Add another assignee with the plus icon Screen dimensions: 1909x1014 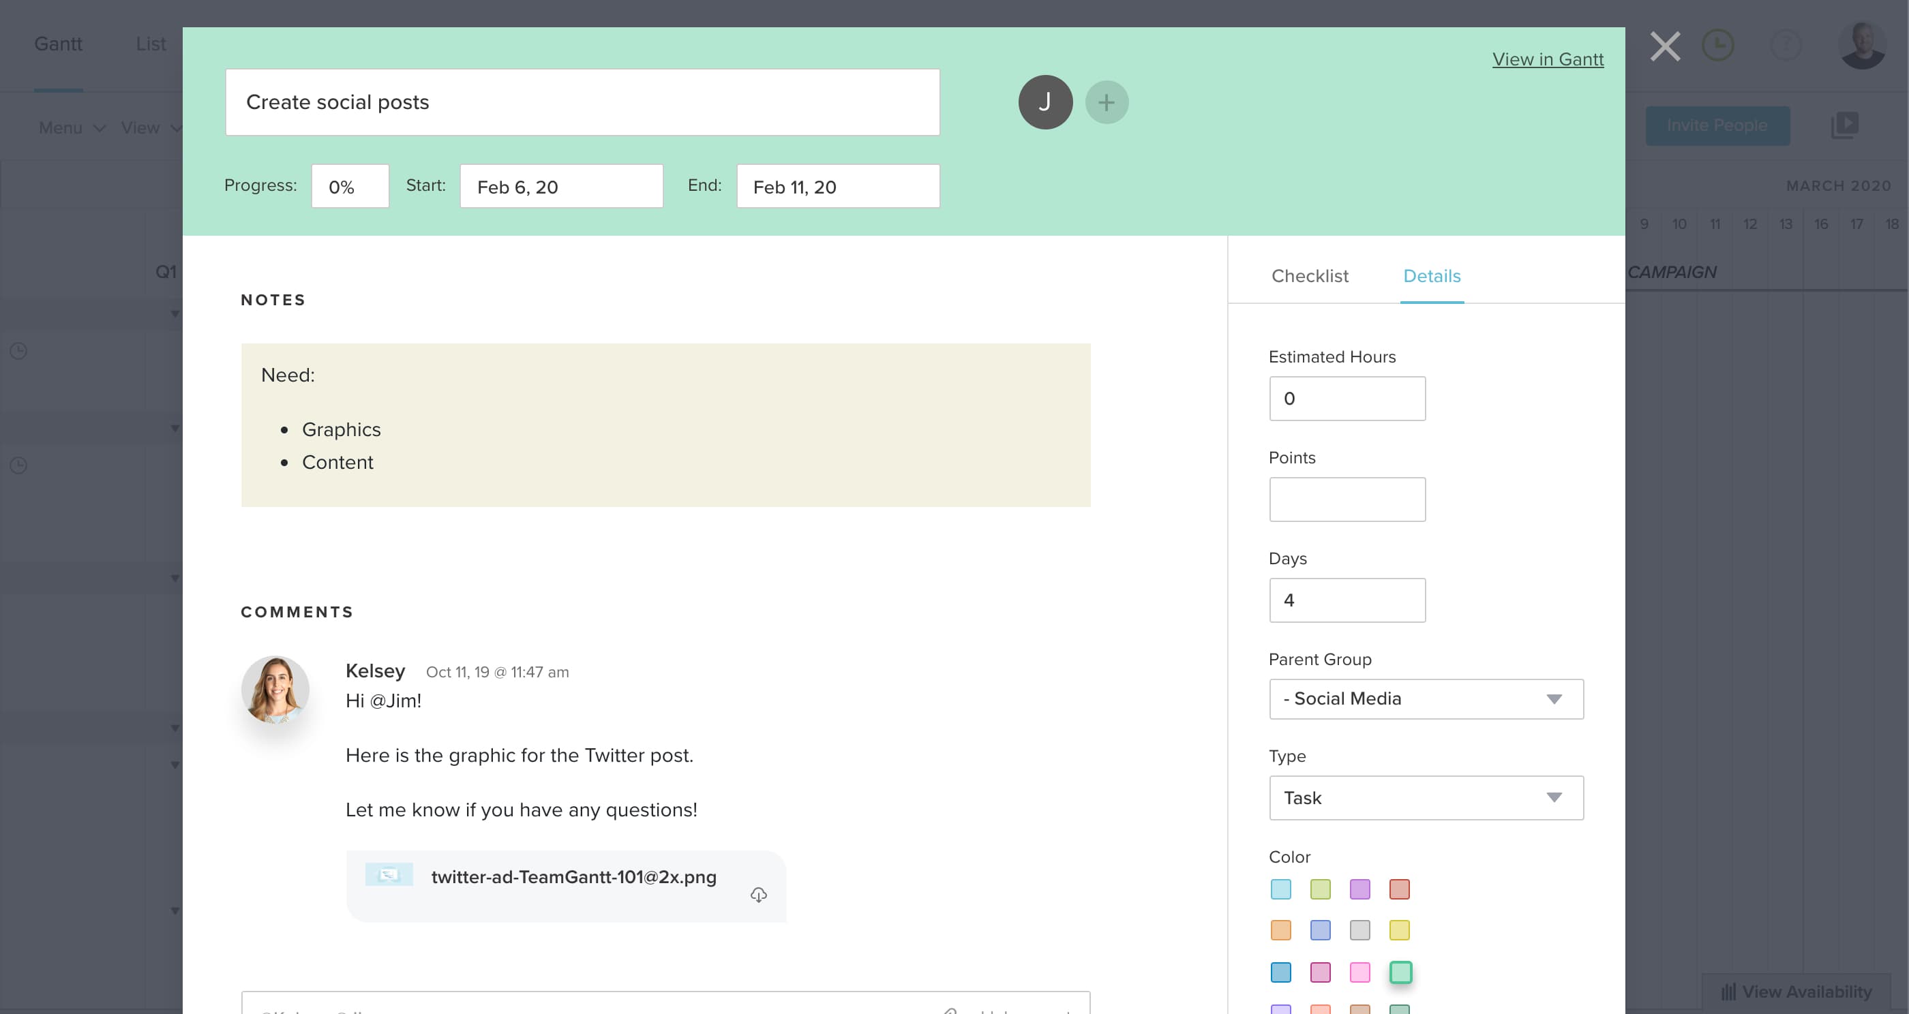[x=1107, y=102]
